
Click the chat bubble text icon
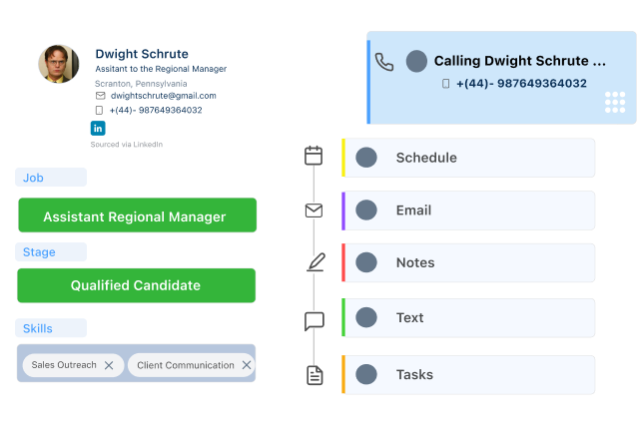[314, 321]
